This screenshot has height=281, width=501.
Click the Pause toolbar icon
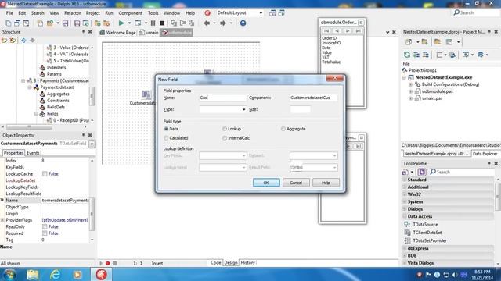tap(153, 23)
